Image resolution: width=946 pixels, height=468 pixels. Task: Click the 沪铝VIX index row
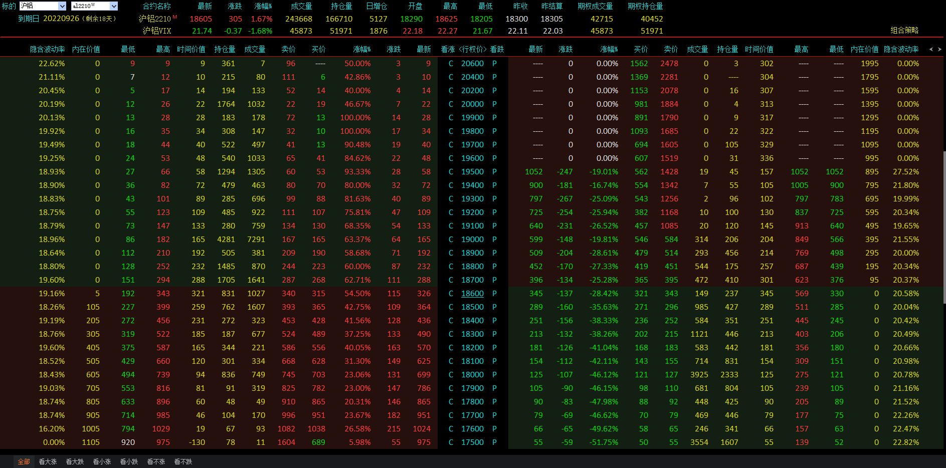(x=157, y=31)
